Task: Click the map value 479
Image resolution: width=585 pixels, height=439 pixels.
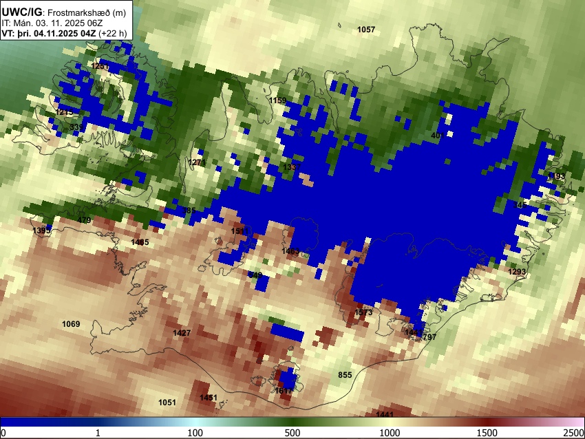Action: [84, 220]
